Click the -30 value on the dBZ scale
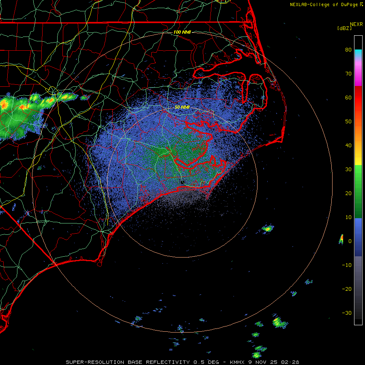This screenshot has width=365, height=365. click(x=347, y=313)
